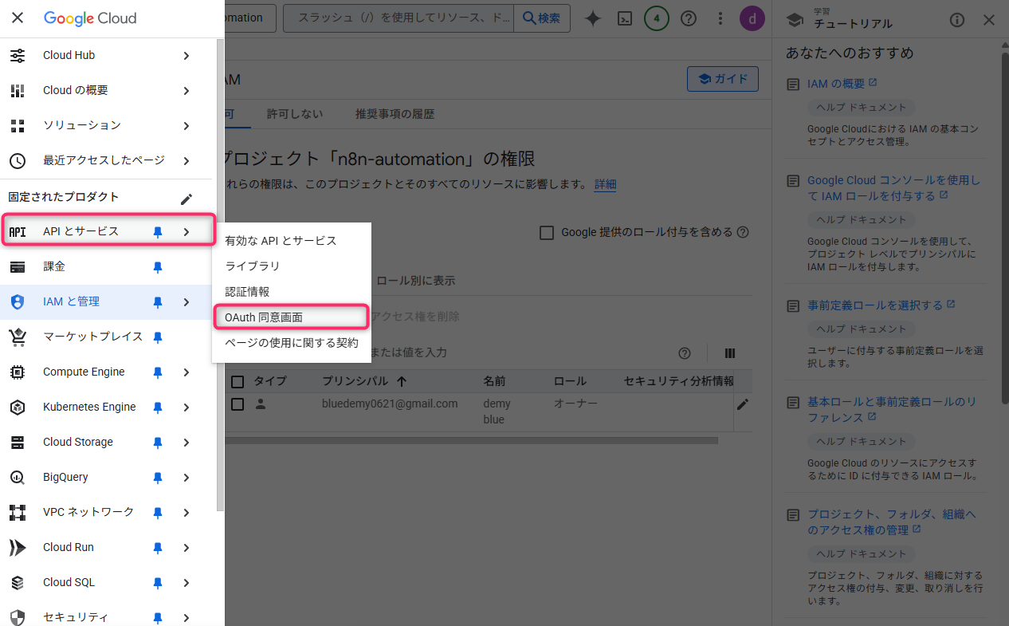The image size is (1009, 626).
Task: Click the tutorial panel info icon
Action: pos(957,20)
